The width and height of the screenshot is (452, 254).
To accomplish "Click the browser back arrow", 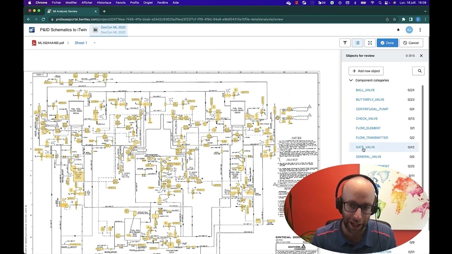I will pyautogui.click(x=29, y=19).
